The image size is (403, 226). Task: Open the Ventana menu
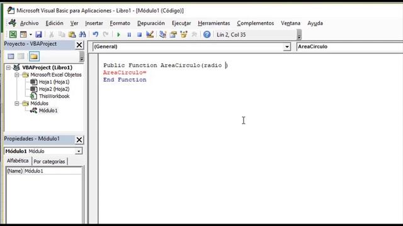[291, 23]
